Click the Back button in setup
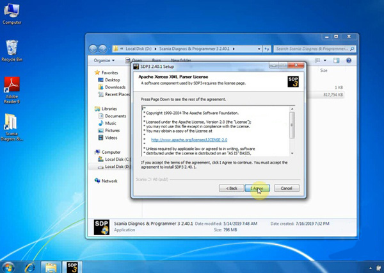 pyautogui.click(x=232, y=188)
